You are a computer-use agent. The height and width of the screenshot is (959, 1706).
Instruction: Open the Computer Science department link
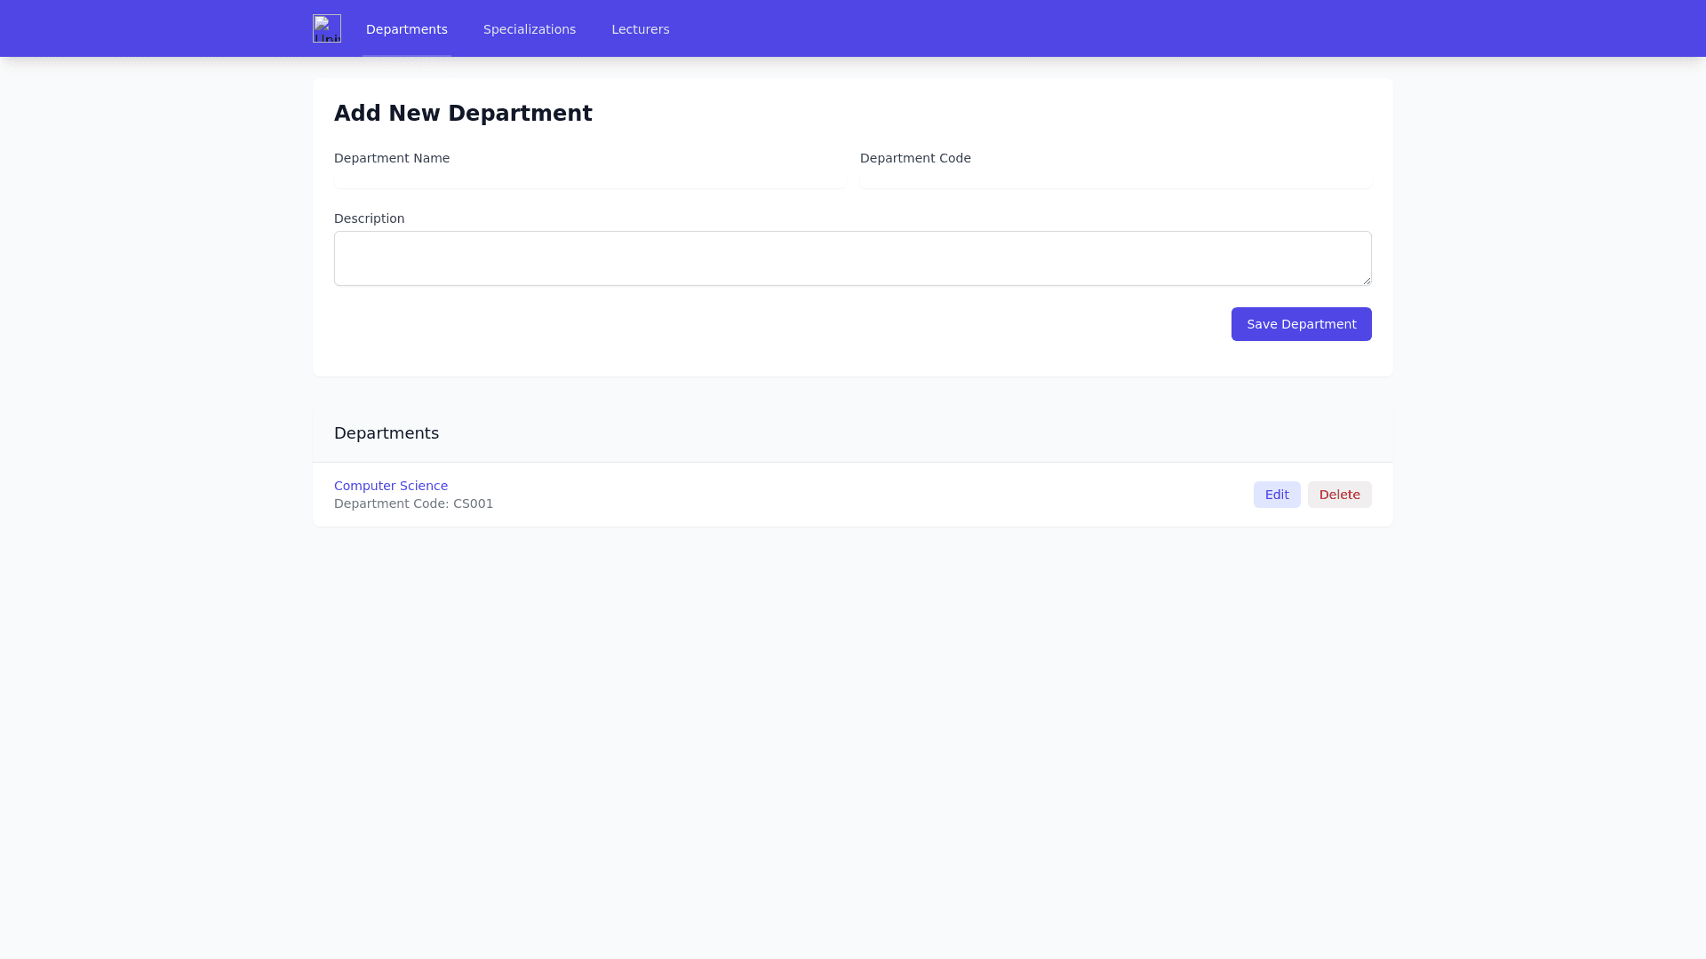point(391,486)
